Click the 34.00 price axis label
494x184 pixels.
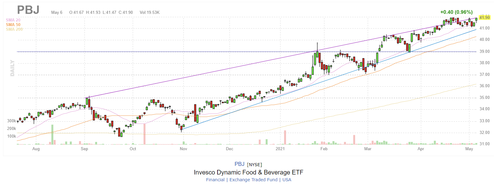[x=484, y=109]
